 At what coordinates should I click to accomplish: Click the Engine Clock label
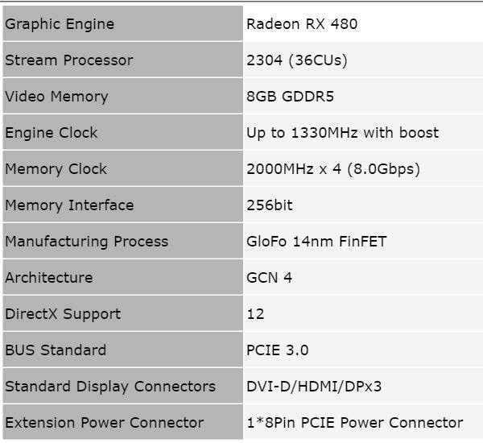coord(52,133)
